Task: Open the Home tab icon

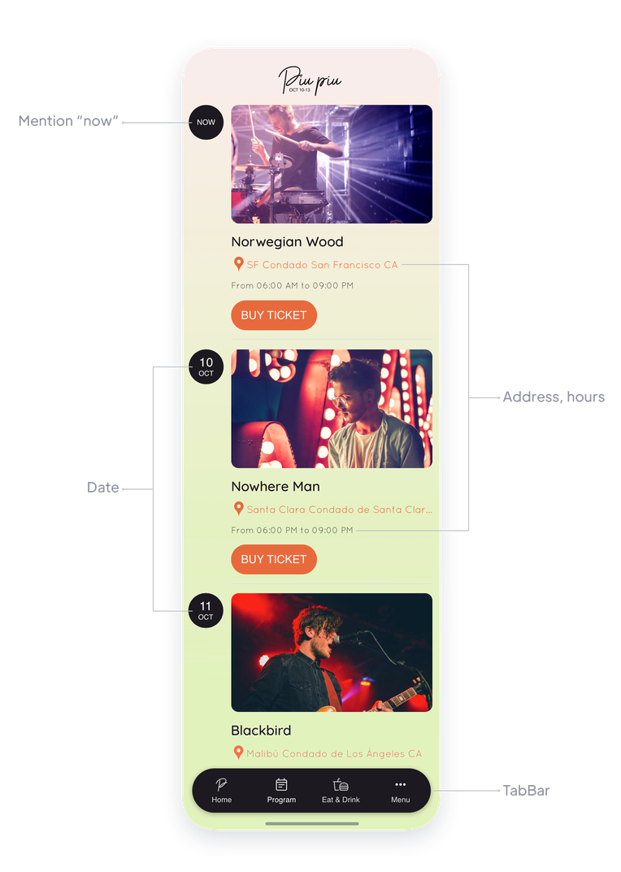Action: point(221,784)
